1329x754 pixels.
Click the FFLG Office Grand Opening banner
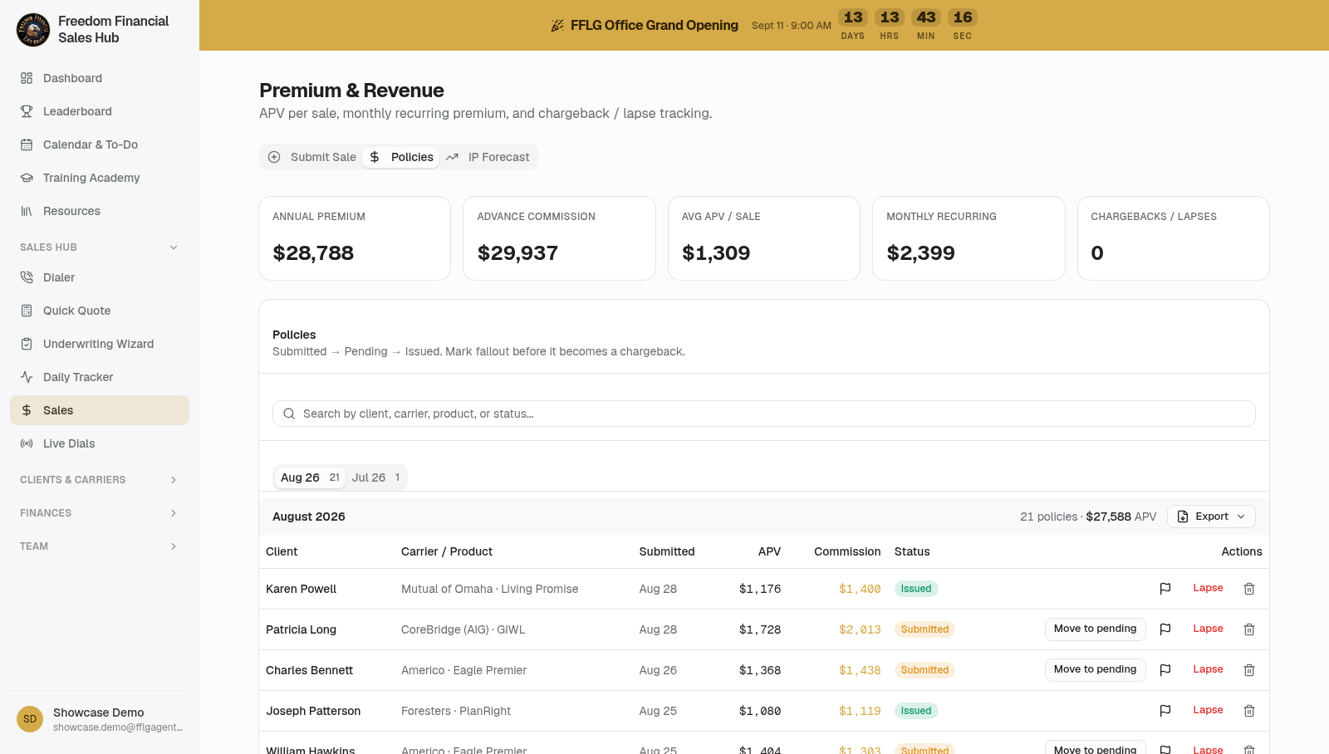click(764, 25)
